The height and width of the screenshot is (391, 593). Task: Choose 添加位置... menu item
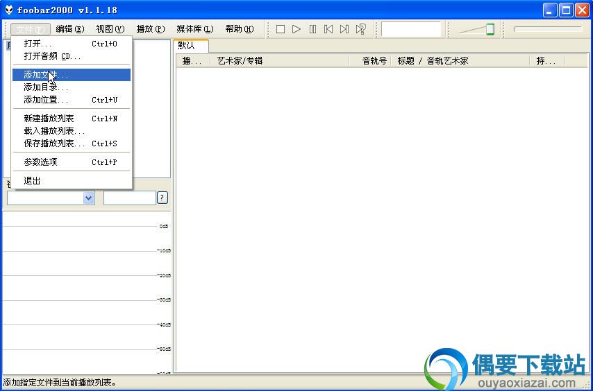coord(72,100)
